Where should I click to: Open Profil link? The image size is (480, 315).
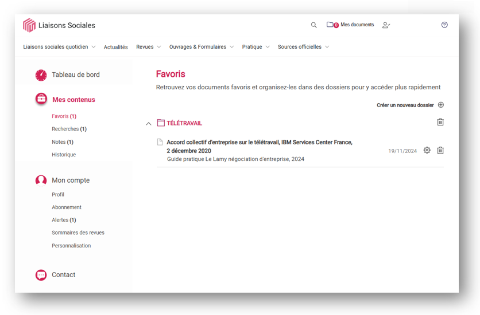58,194
